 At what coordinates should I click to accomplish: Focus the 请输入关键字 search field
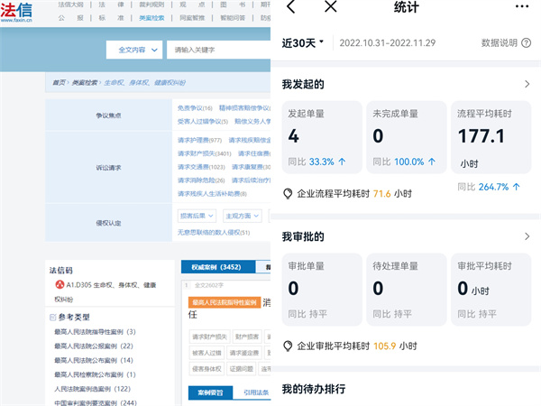pyautogui.click(x=219, y=50)
